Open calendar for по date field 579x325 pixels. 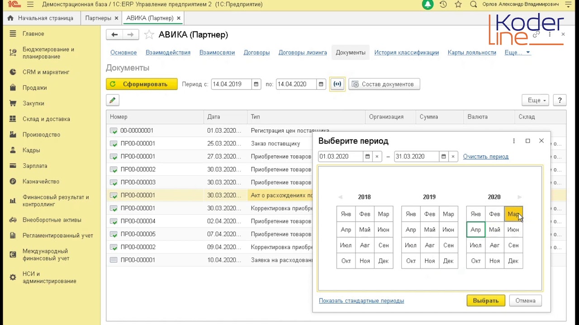click(321, 84)
